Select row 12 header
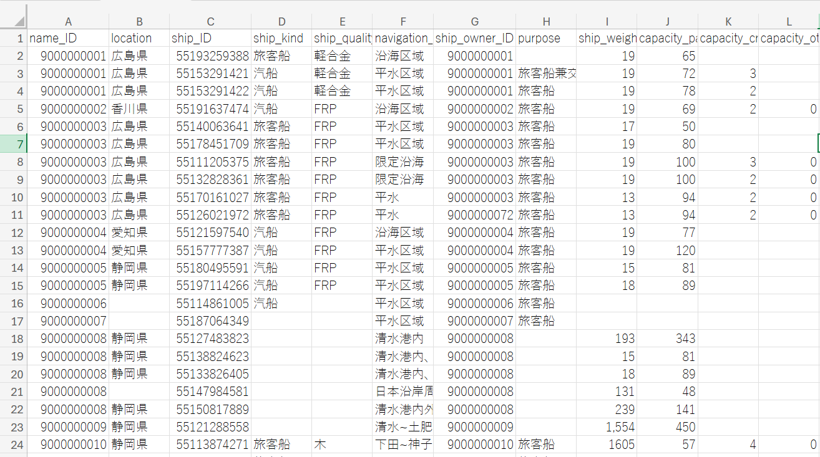Image resolution: width=820 pixels, height=457 pixels. click(x=14, y=233)
